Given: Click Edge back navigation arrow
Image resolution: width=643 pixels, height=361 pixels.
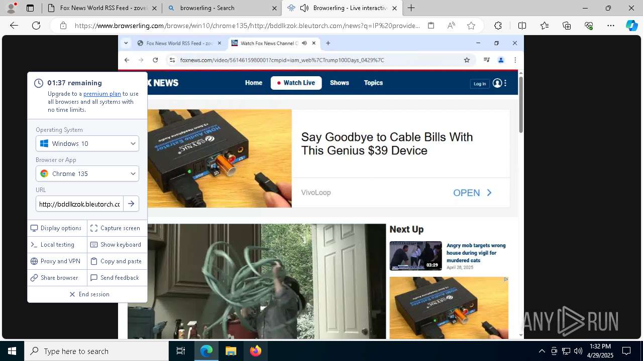Looking at the screenshot, I should [x=14, y=26].
